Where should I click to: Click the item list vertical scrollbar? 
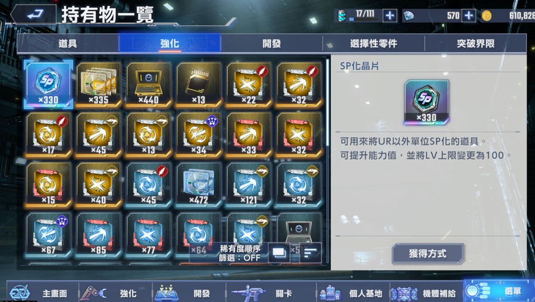328,160
